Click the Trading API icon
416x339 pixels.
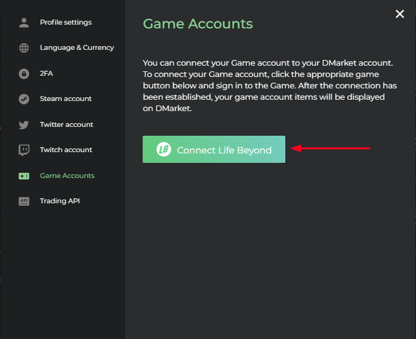click(x=24, y=201)
